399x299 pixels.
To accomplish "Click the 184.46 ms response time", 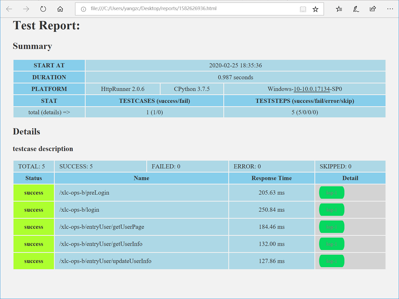I will point(272,227).
